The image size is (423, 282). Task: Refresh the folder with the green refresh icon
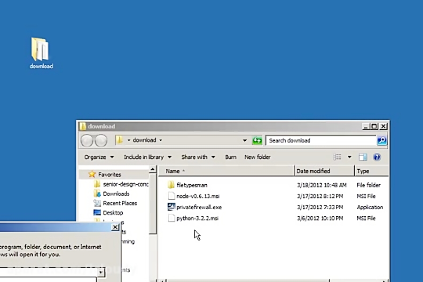tap(257, 140)
